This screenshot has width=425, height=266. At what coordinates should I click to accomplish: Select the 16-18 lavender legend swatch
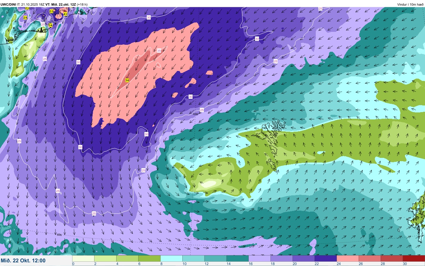[260, 258]
